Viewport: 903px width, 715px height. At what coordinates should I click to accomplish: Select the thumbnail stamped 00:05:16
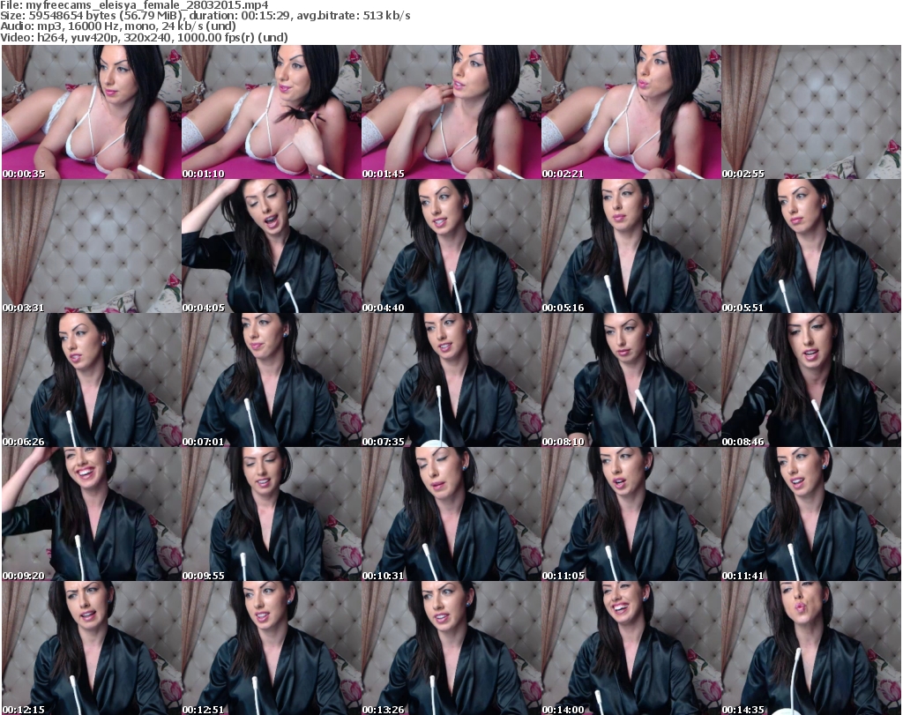point(631,246)
